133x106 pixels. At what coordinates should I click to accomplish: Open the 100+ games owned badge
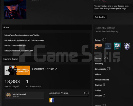98,46
